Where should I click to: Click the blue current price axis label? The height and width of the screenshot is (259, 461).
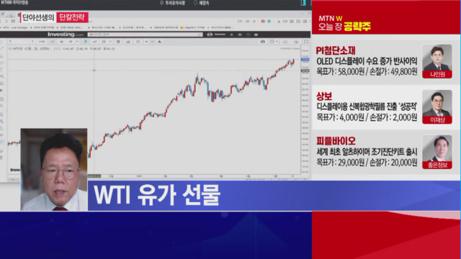(x=305, y=60)
